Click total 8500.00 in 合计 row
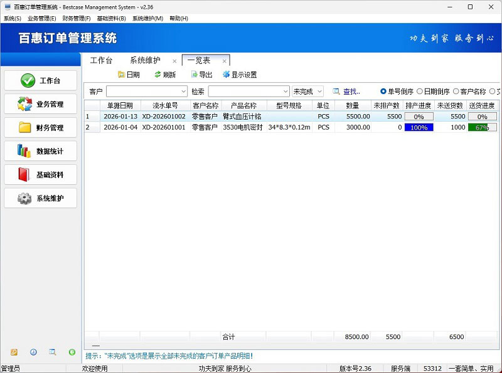This screenshot has width=502, height=373. click(356, 337)
